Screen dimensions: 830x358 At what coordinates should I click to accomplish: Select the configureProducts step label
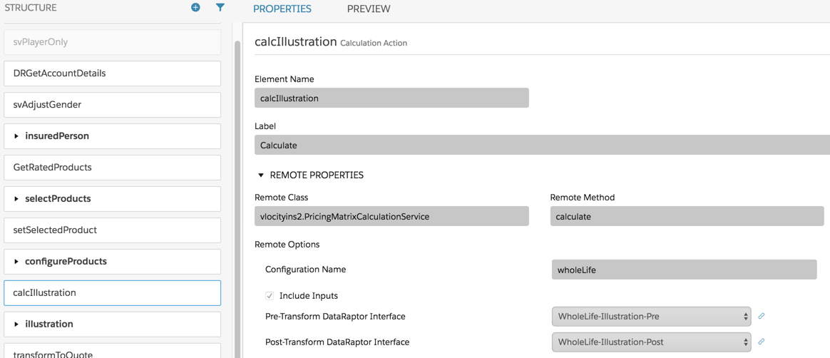click(x=66, y=261)
